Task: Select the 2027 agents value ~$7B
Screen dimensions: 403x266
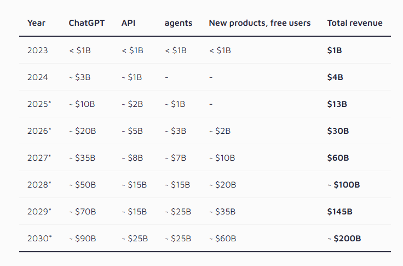Action: coord(175,158)
